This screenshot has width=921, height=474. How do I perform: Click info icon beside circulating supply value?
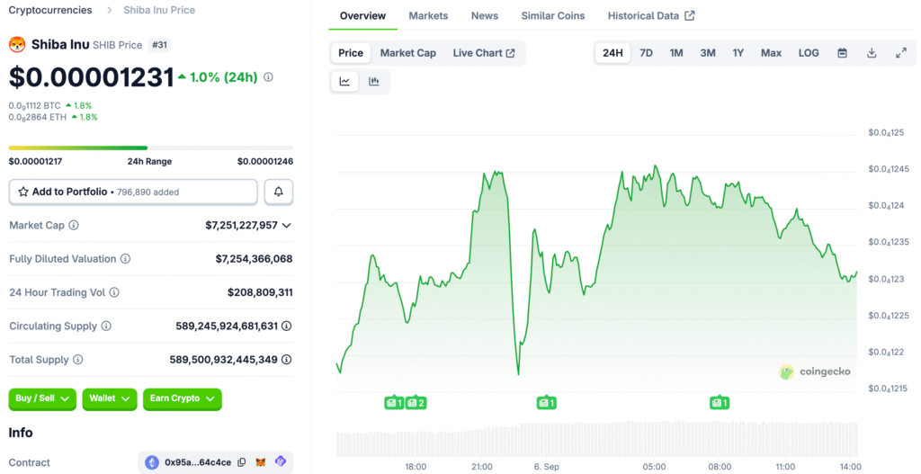coord(287,326)
